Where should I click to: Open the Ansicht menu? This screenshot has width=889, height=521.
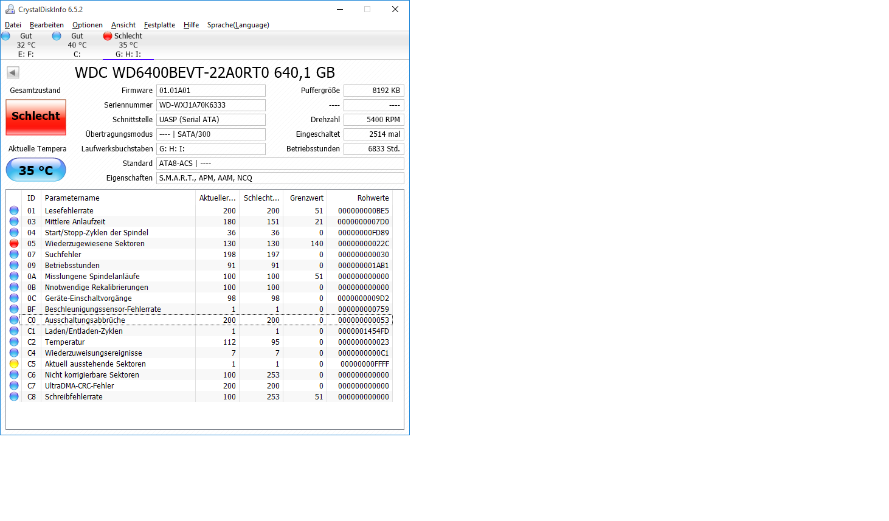[123, 25]
